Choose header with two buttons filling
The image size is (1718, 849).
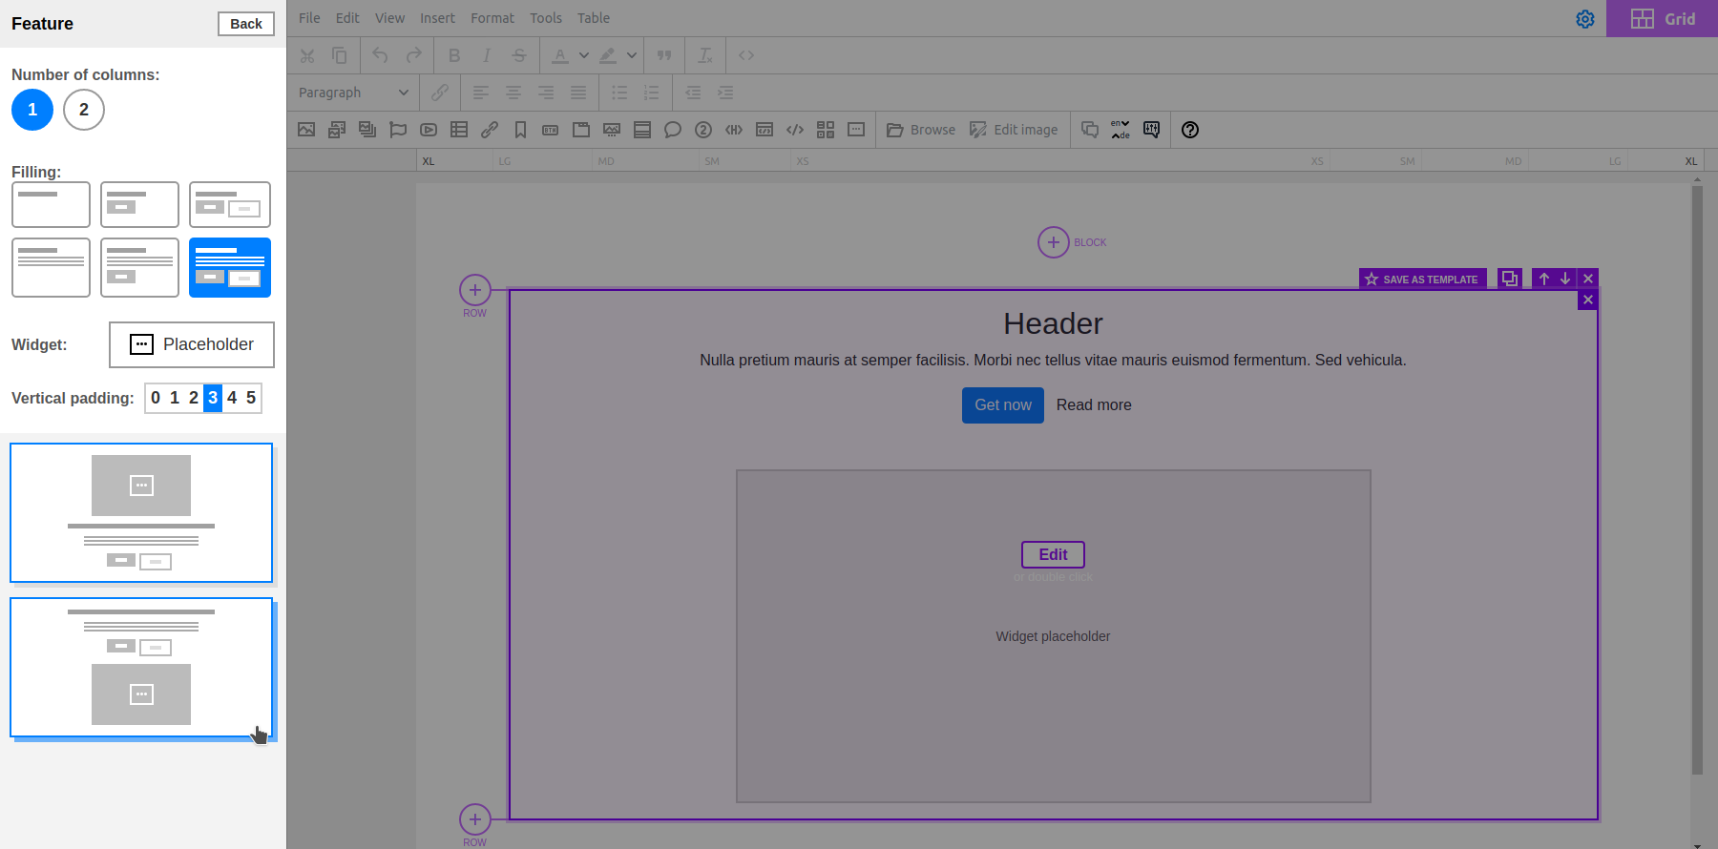click(x=230, y=204)
